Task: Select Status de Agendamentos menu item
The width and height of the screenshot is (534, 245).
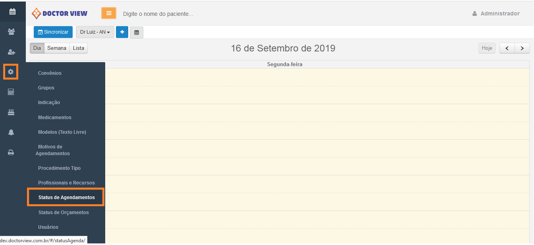Action: click(x=66, y=197)
